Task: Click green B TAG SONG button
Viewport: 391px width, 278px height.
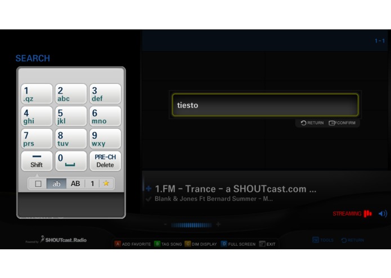Action: tap(168, 244)
